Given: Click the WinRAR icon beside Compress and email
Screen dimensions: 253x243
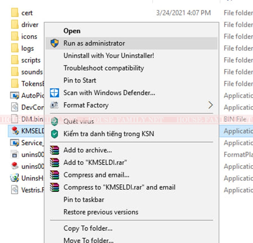Looking at the screenshot, I should (55, 175).
